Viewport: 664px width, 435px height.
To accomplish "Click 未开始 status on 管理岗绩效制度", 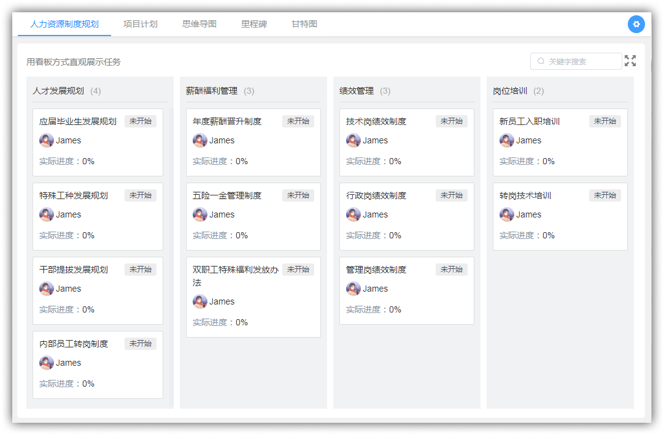I will pos(452,270).
